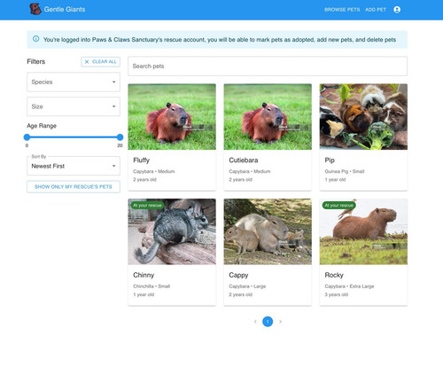Expand the Species dropdown

pos(74,82)
